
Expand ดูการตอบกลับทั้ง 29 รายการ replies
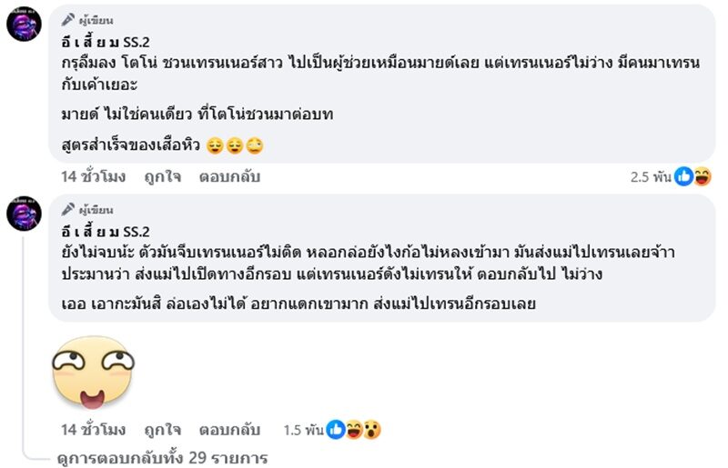click(161, 457)
